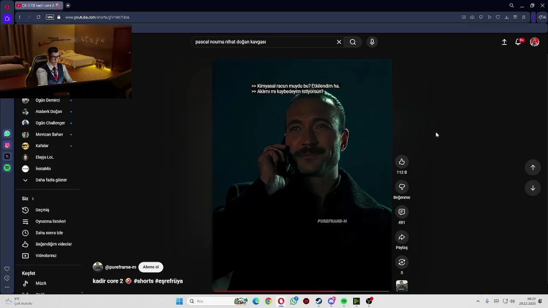Reload the page in Opera
The height and width of the screenshot is (308, 548).
39,17
